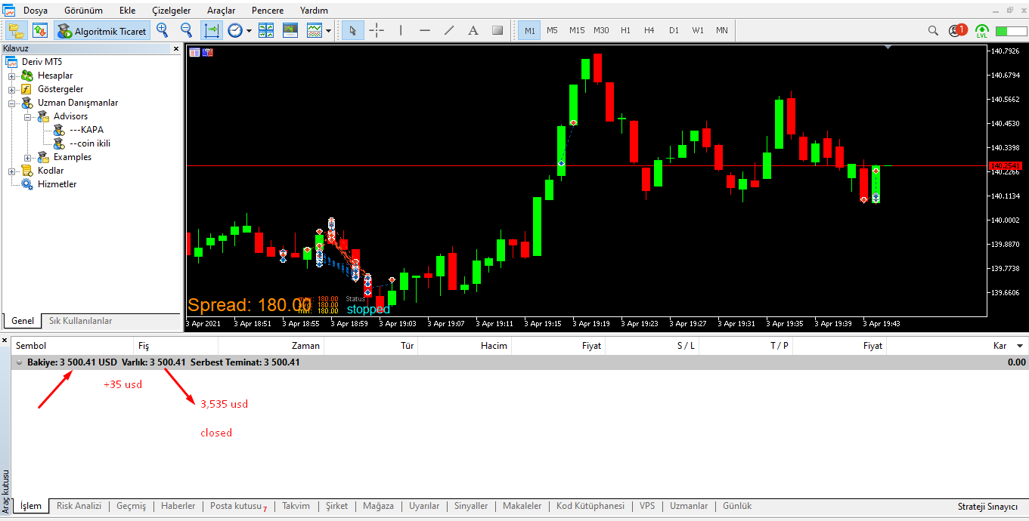Select the cursor arrow tool
This screenshot has width=1029, height=521.
coord(352,30)
